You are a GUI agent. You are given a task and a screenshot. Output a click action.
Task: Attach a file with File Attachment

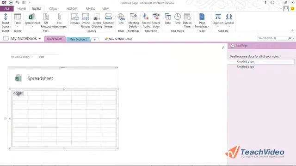59,21
